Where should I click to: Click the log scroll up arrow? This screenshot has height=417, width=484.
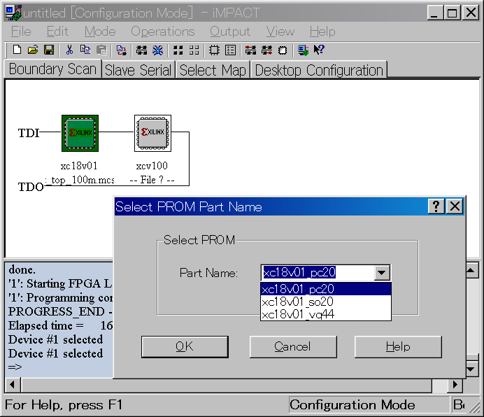[471, 271]
